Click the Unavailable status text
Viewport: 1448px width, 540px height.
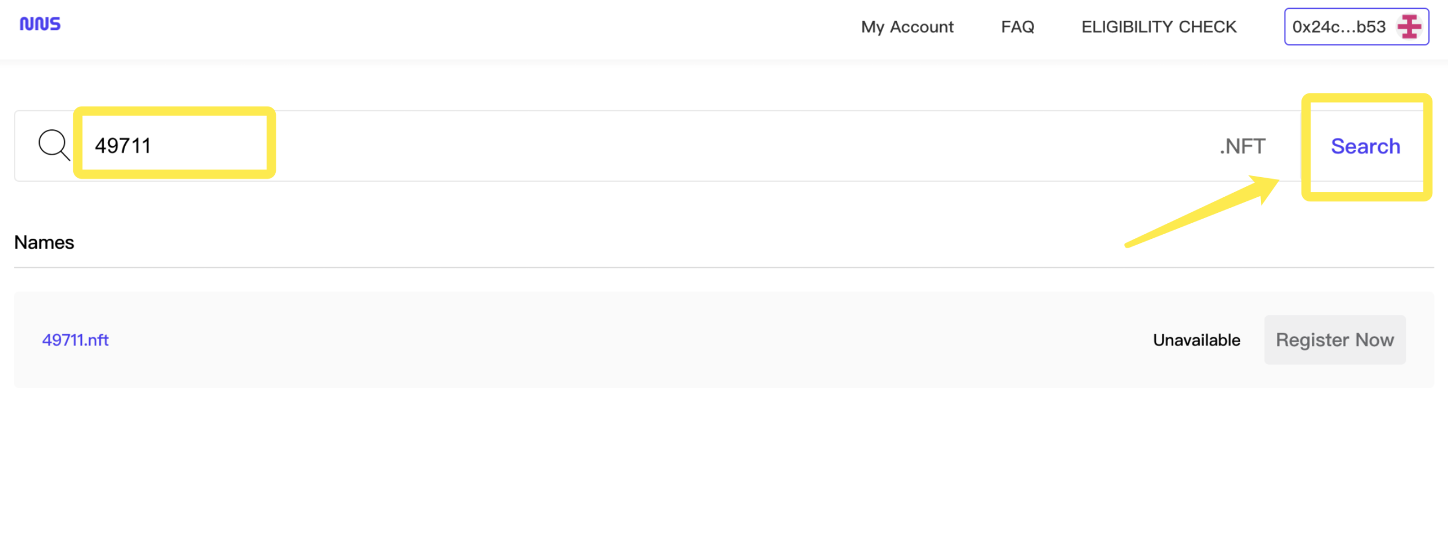tap(1196, 340)
